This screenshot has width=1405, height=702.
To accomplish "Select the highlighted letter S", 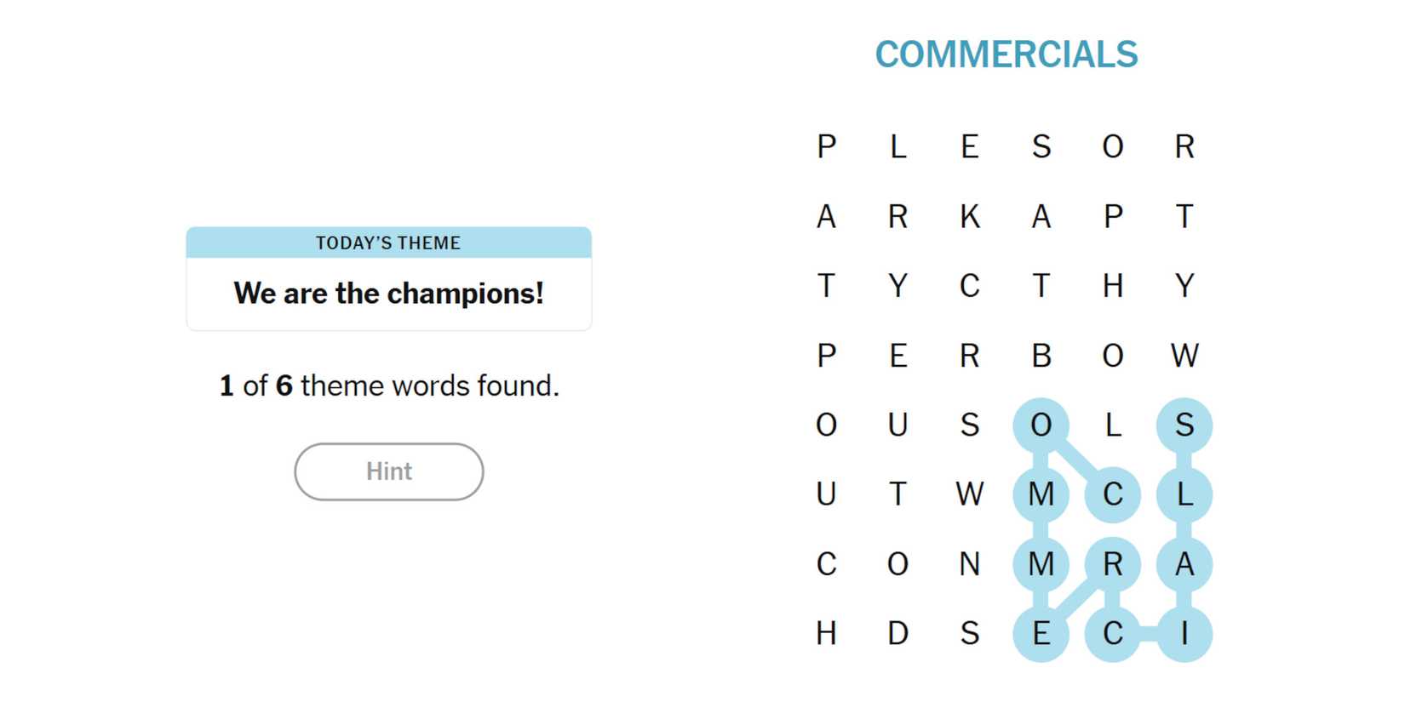I will click(1184, 425).
